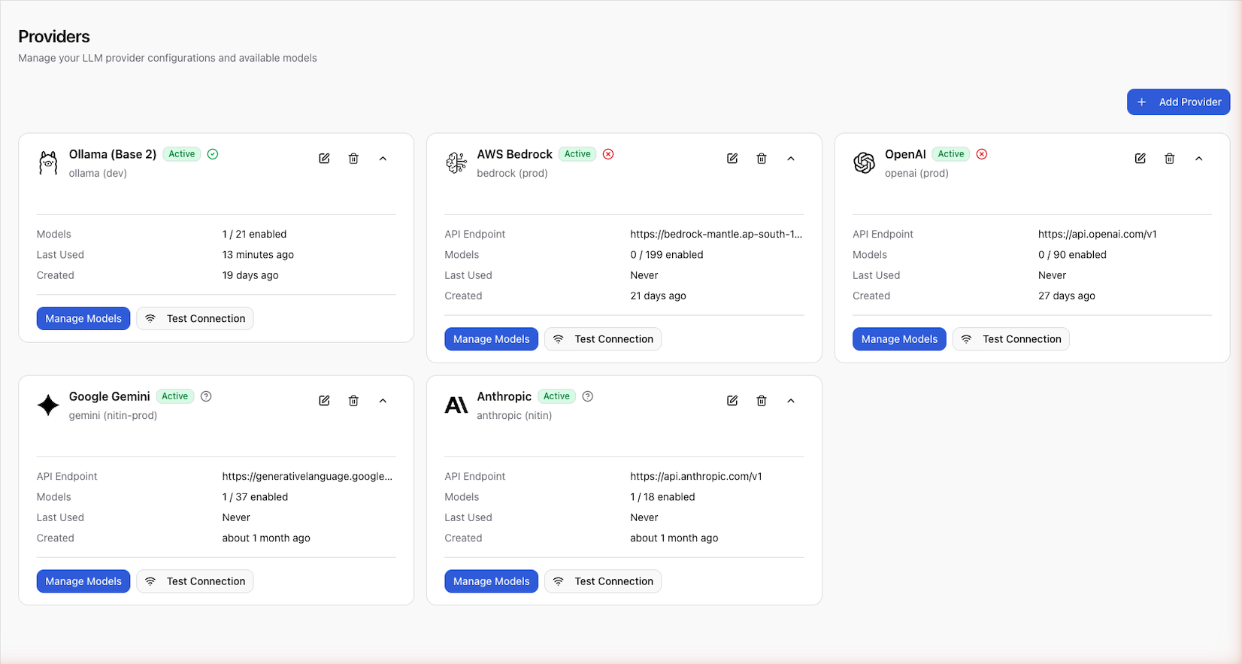This screenshot has width=1242, height=664.
Task: Collapse the AWS Bedrock card
Action: point(791,159)
